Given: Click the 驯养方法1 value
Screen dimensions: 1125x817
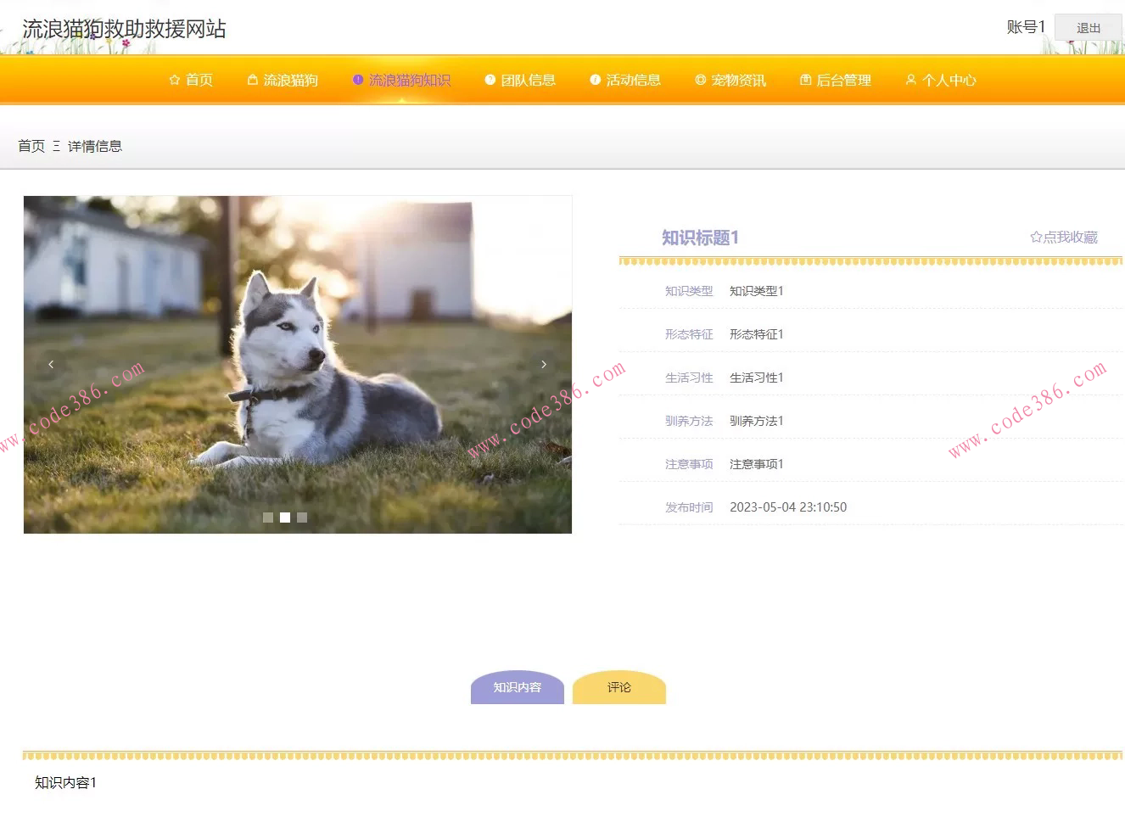Looking at the screenshot, I should 757,421.
